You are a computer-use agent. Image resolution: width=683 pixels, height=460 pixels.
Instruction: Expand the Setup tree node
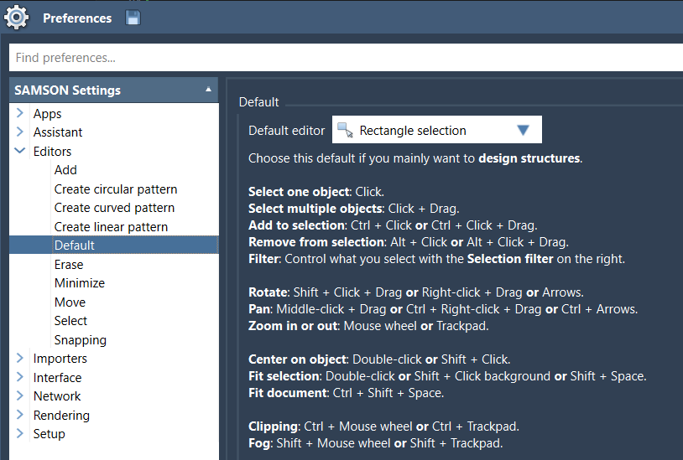[19, 433]
